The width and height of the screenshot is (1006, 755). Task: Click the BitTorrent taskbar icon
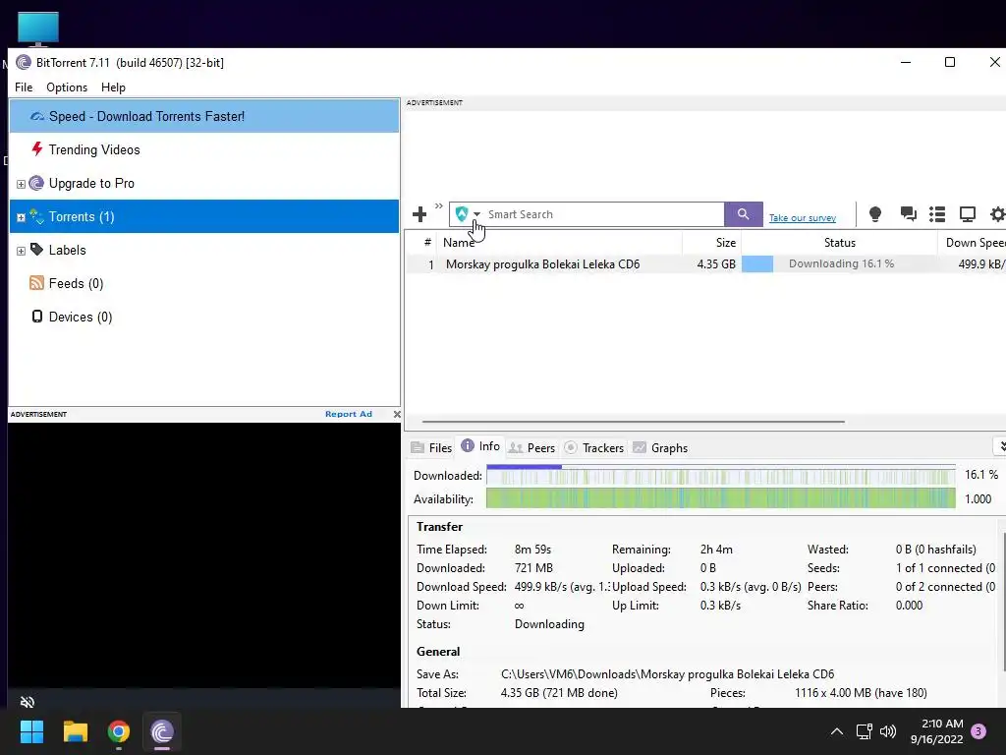tap(162, 731)
